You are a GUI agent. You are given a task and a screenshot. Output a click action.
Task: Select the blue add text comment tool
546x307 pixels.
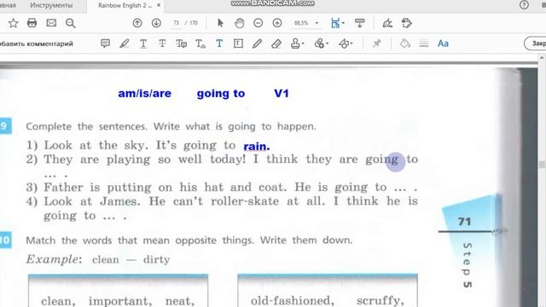coord(219,43)
